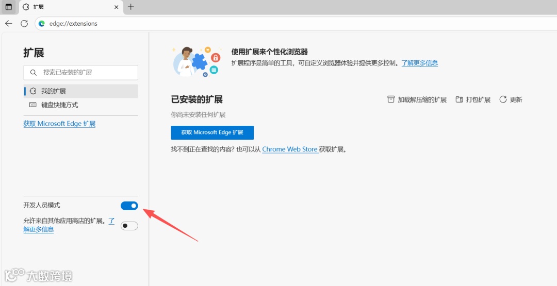Click the Edge logo in address bar
This screenshot has height=286, width=557.
pyautogui.click(x=42, y=24)
